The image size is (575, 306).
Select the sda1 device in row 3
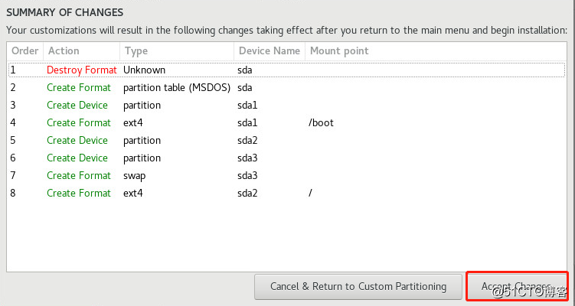[247, 105]
